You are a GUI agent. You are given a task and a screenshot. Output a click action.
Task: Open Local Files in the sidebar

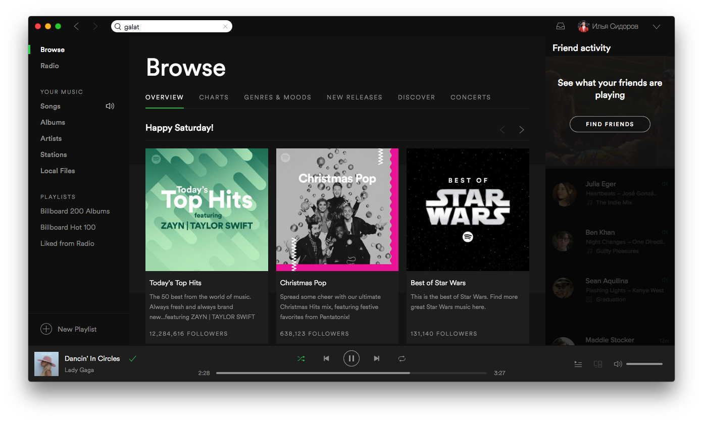point(58,171)
